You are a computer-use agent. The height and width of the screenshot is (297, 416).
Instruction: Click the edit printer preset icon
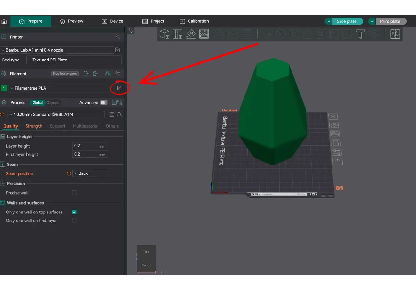(117, 50)
